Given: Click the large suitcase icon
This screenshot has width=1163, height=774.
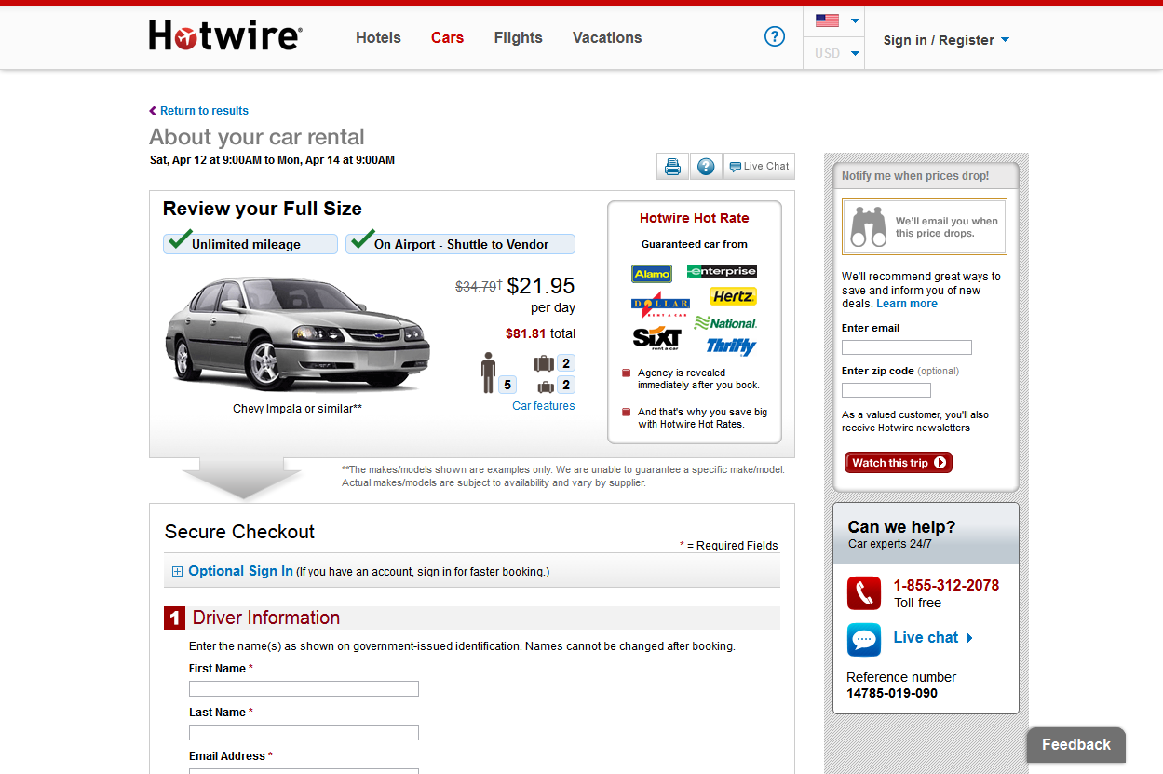Looking at the screenshot, I should coord(544,363).
